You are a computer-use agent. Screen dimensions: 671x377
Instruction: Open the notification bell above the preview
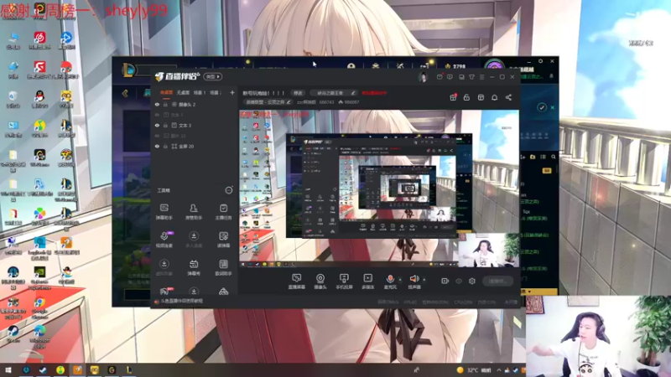[x=495, y=97]
